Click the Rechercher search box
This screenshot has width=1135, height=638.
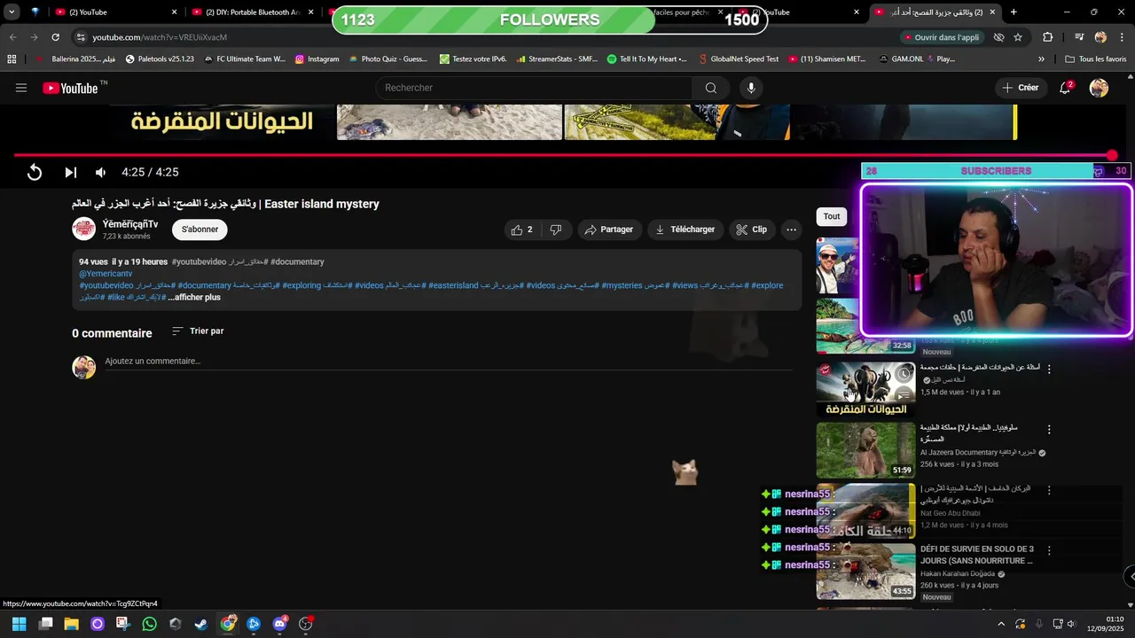coord(535,88)
